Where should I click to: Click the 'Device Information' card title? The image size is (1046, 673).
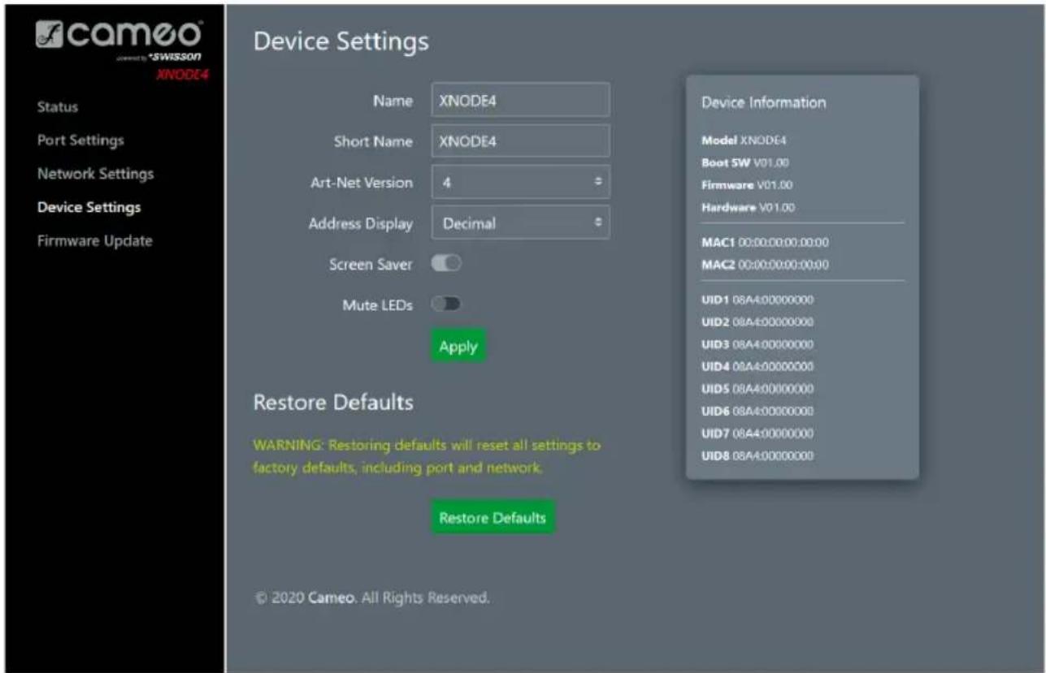tap(763, 103)
